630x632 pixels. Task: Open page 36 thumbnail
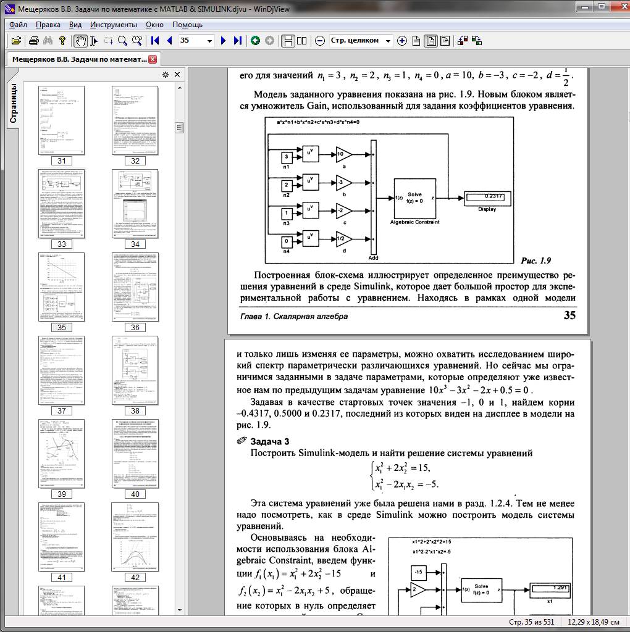(x=135, y=287)
